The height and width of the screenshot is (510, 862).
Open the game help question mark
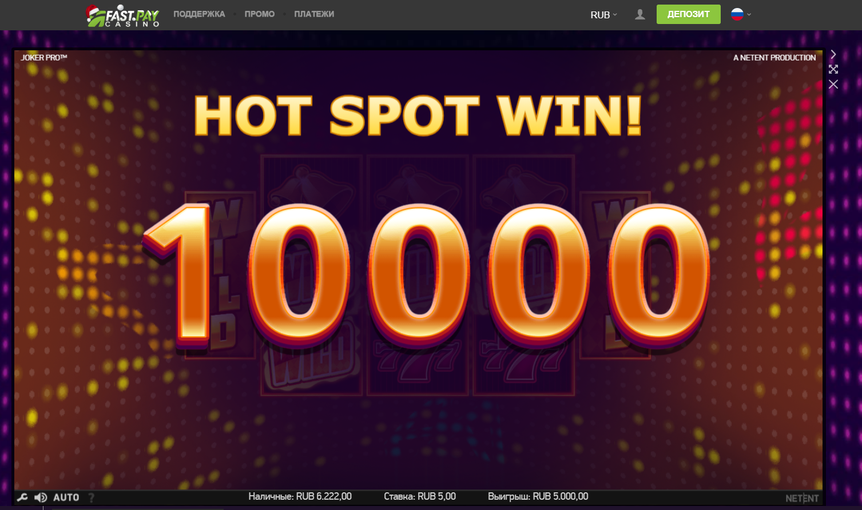(92, 498)
